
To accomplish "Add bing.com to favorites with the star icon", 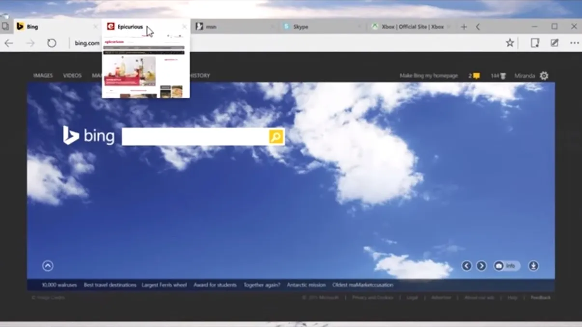I will (x=510, y=43).
